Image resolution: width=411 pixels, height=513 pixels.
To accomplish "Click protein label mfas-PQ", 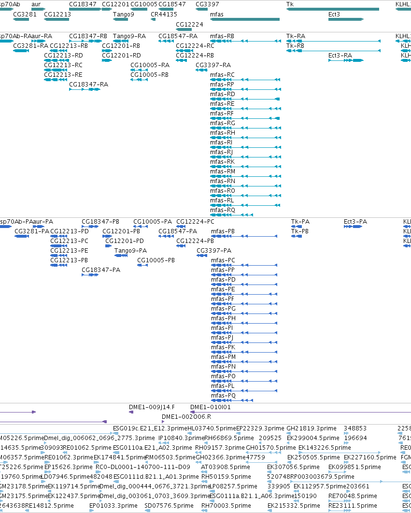I will pyautogui.click(x=223, y=396).
